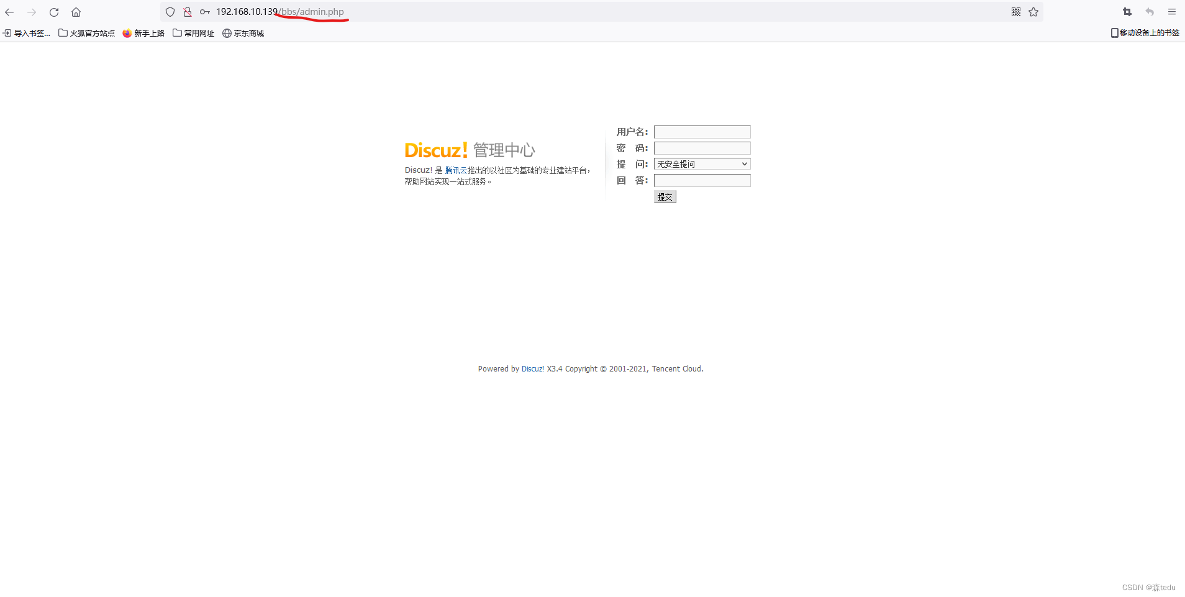Click the browser back arrow
Screen dimensions: 1185x597
click(9, 12)
